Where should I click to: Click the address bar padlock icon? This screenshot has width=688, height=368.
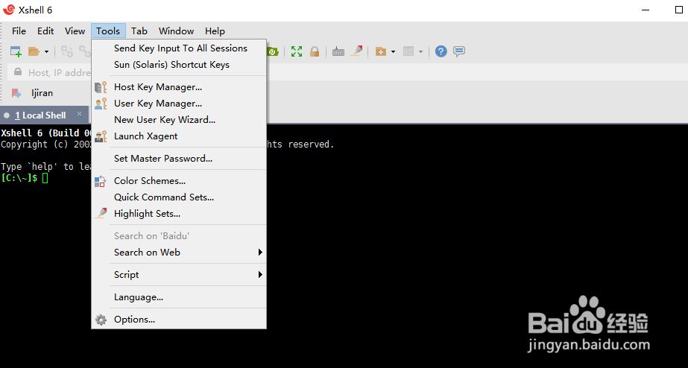[x=18, y=72]
